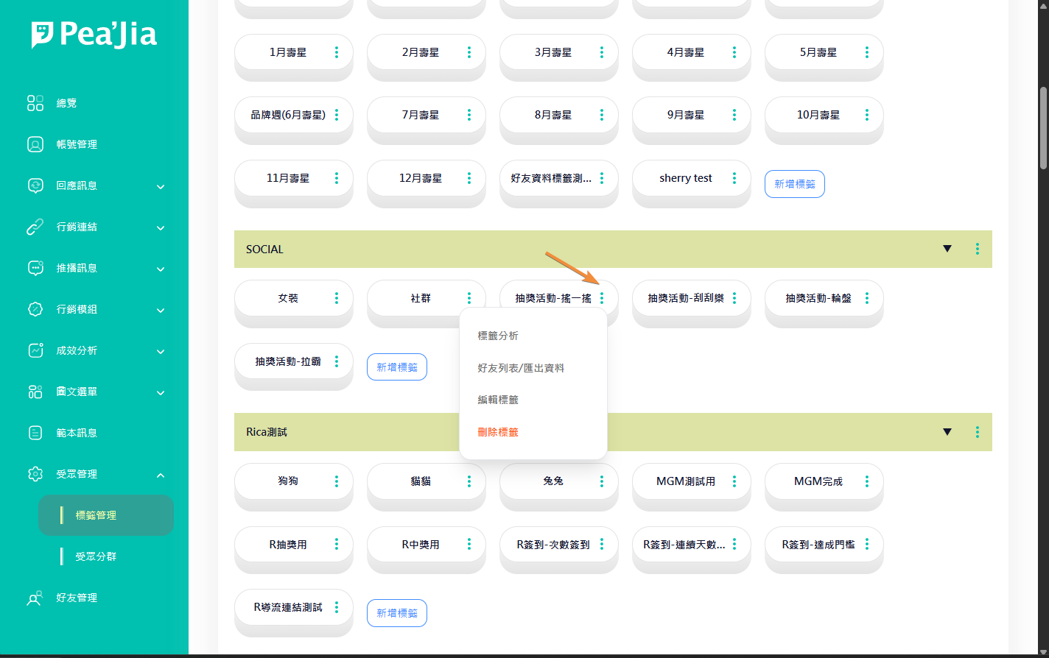1049x658 pixels.
Task: Collapse the SOCIAL category section
Action: click(x=947, y=249)
